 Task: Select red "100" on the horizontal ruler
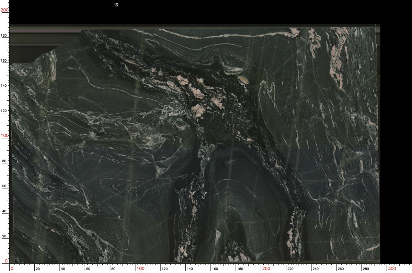[x=140, y=268]
